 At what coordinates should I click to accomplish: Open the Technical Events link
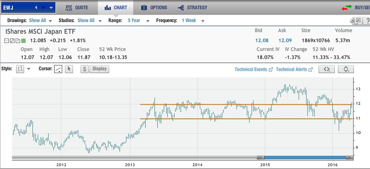254,69
